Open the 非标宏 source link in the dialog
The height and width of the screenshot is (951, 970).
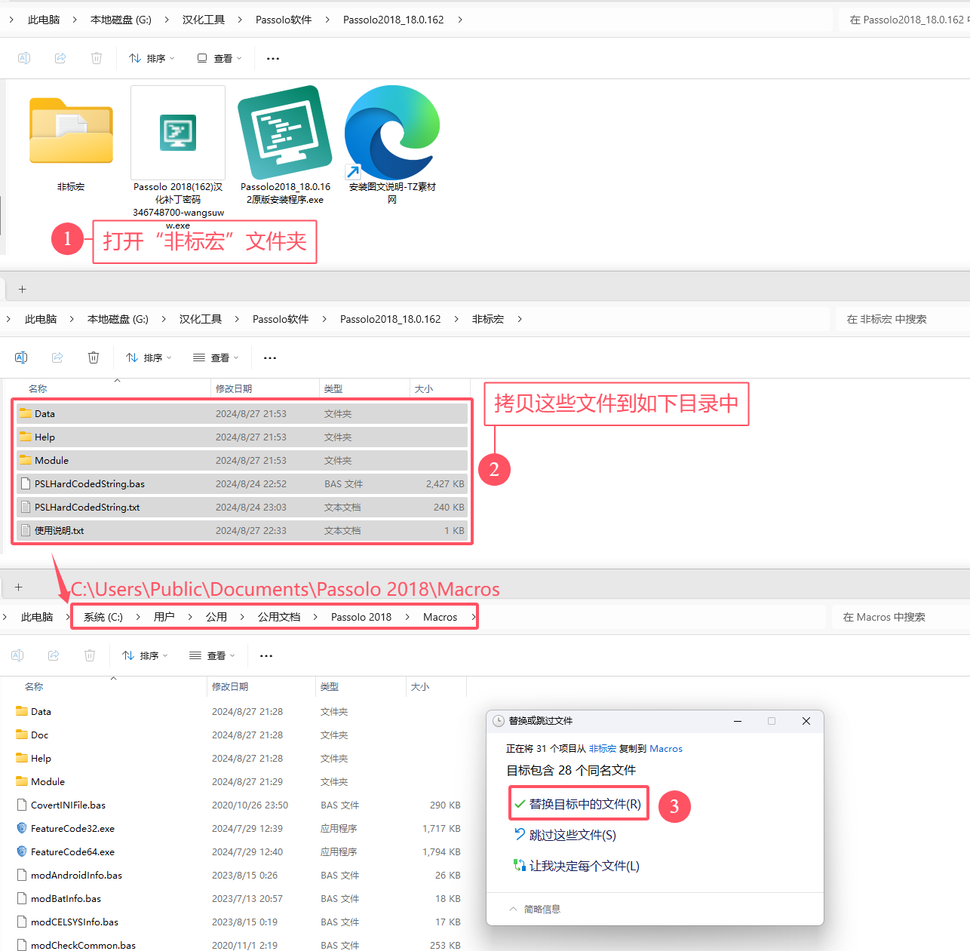pos(603,749)
